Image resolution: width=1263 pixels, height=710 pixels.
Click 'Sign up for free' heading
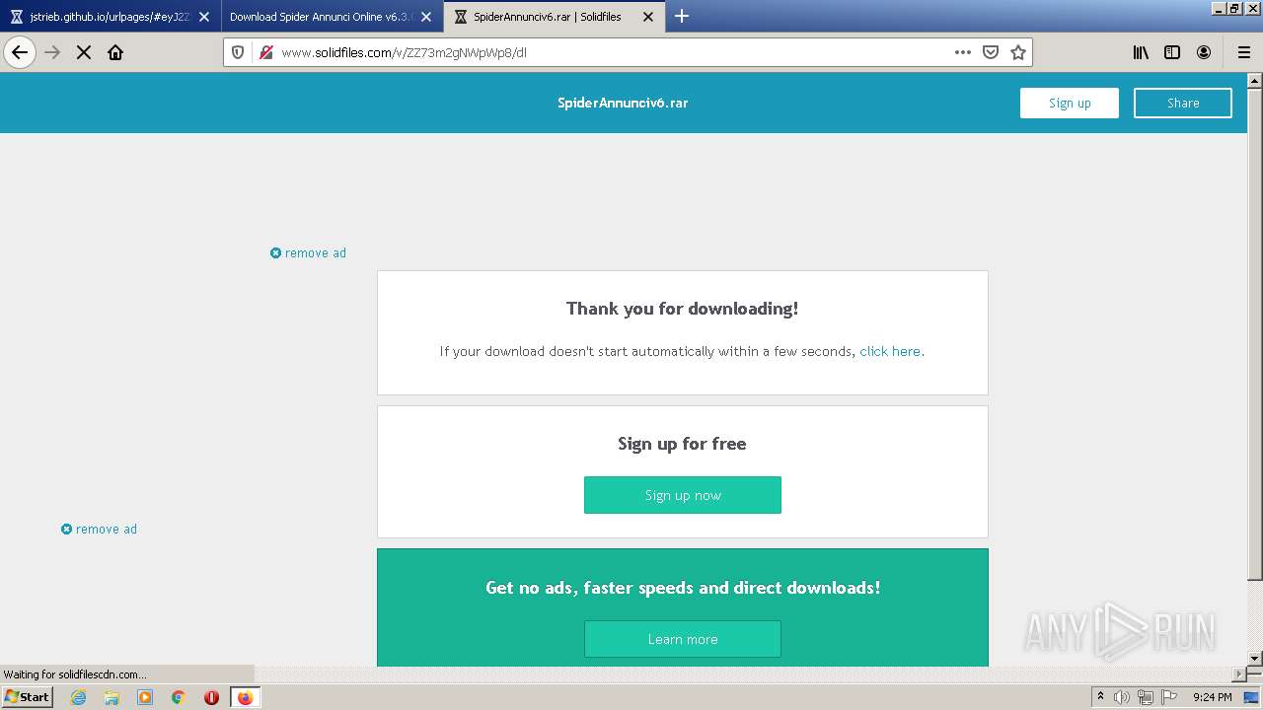coord(683,444)
